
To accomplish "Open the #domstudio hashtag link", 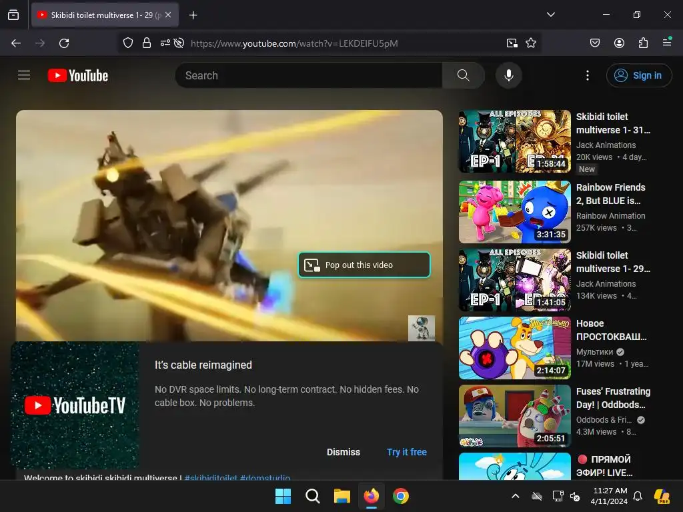I will point(265,477).
